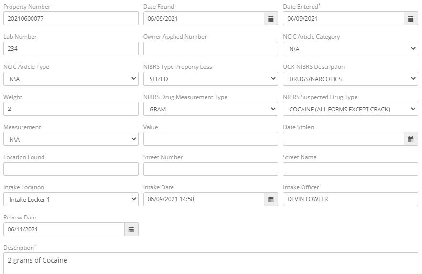Open calendar picker for Review Date
The width and height of the screenshot is (422, 274).
131,230
